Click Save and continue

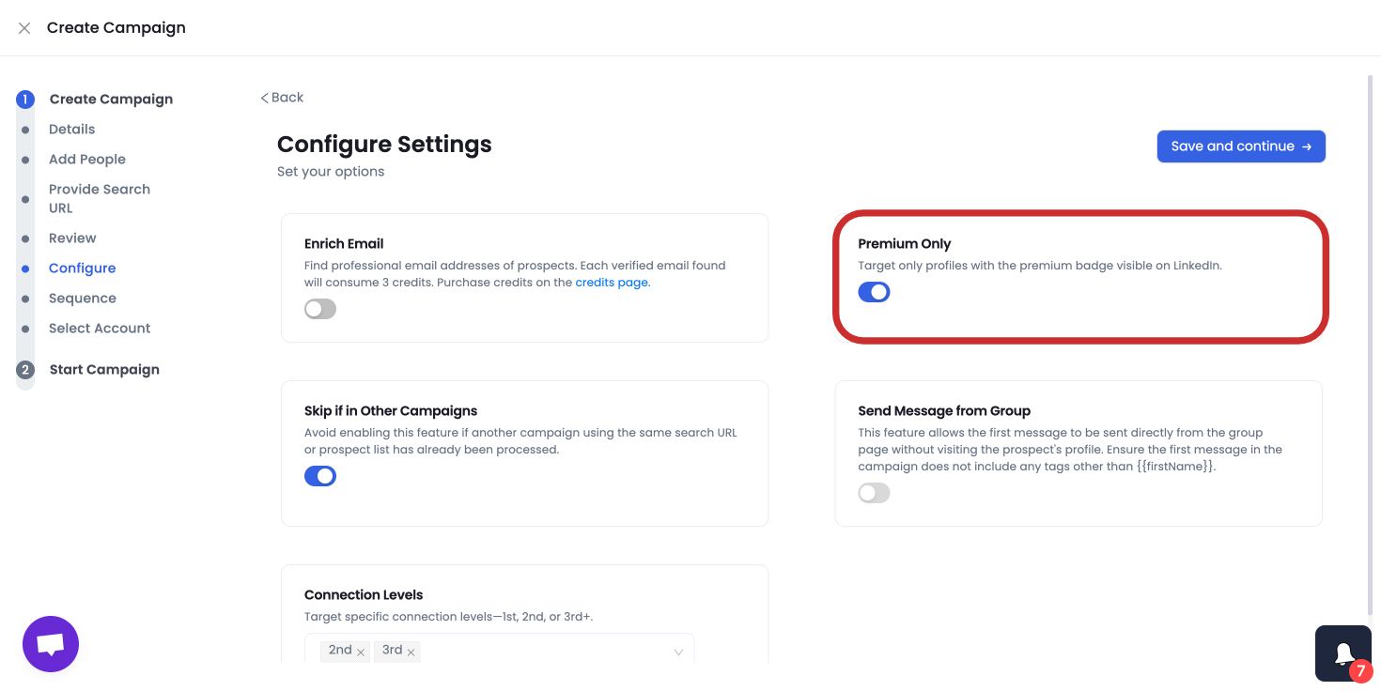[x=1233, y=146]
